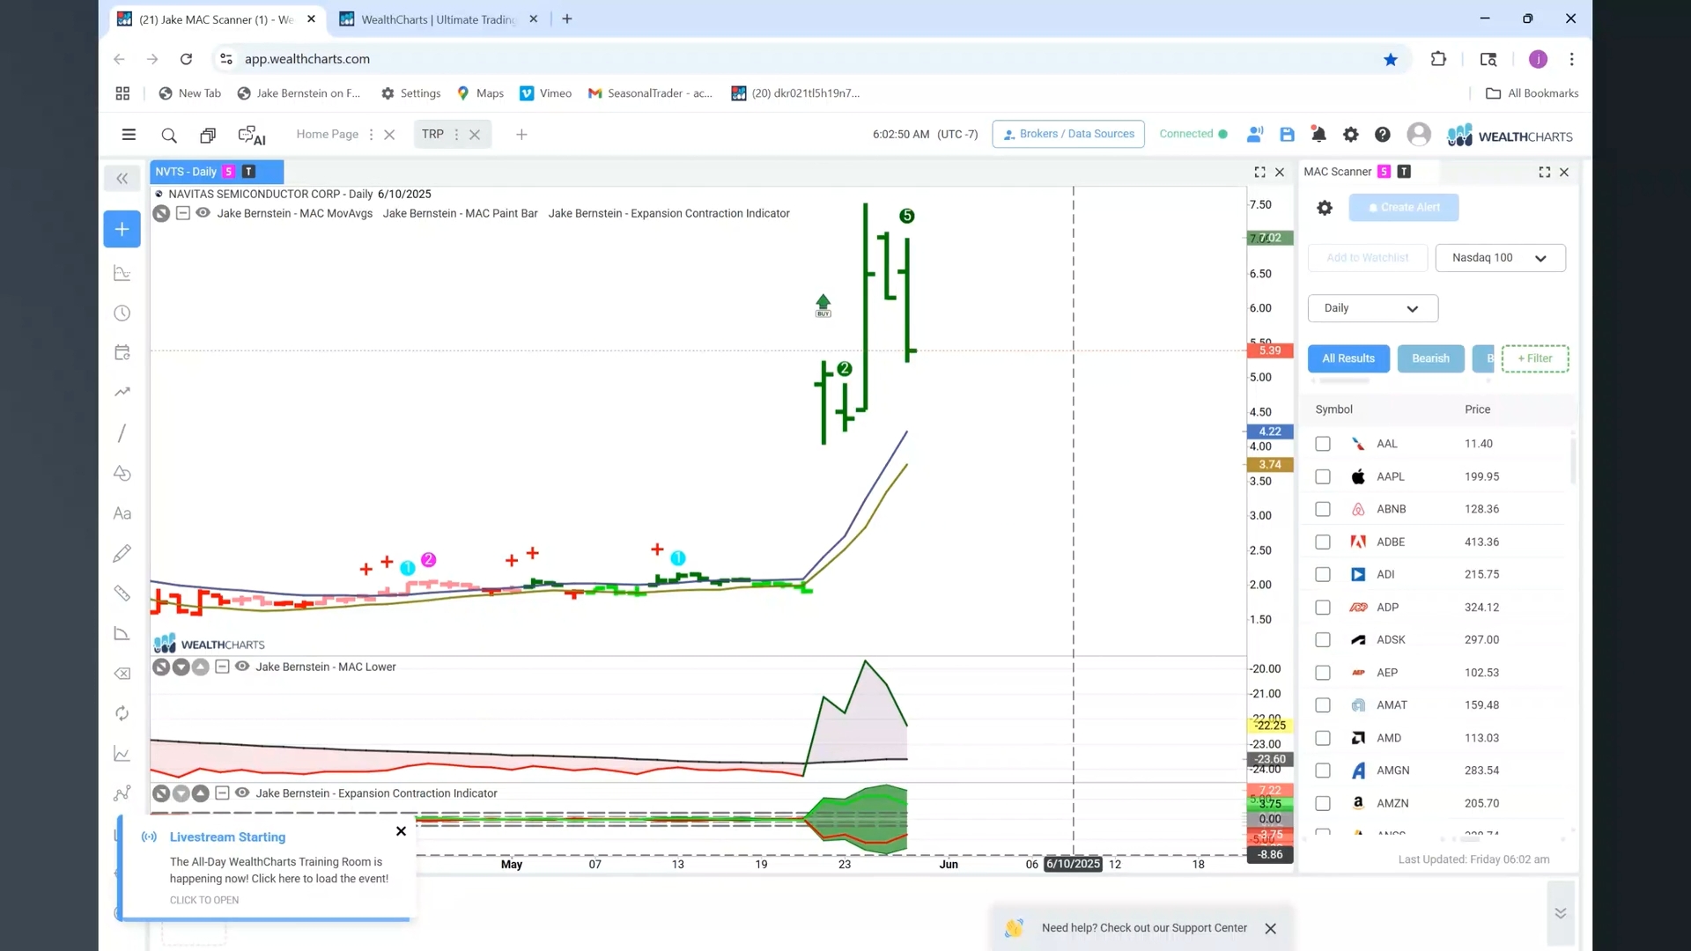This screenshot has width=1691, height=951.
Task: Maximize the NVTS chart panel
Action: (x=1259, y=173)
